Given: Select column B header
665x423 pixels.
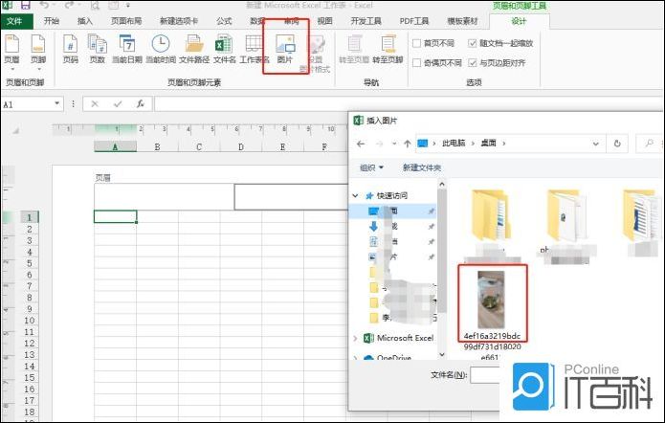Looking at the screenshot, I should point(157,146).
